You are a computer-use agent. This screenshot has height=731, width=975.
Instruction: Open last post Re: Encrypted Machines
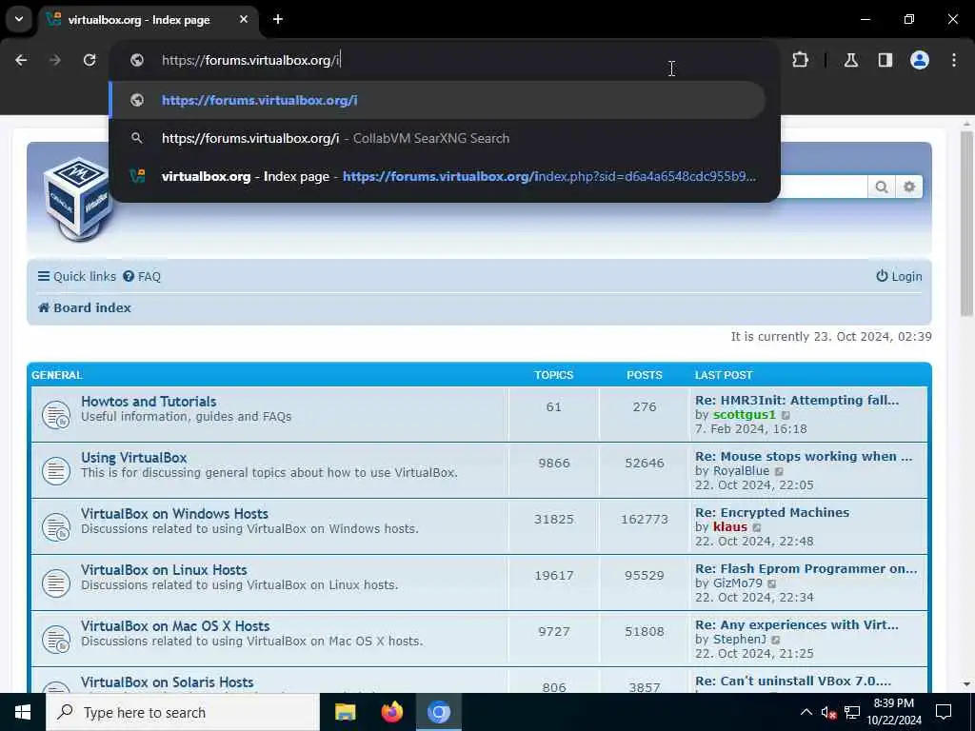(x=772, y=513)
